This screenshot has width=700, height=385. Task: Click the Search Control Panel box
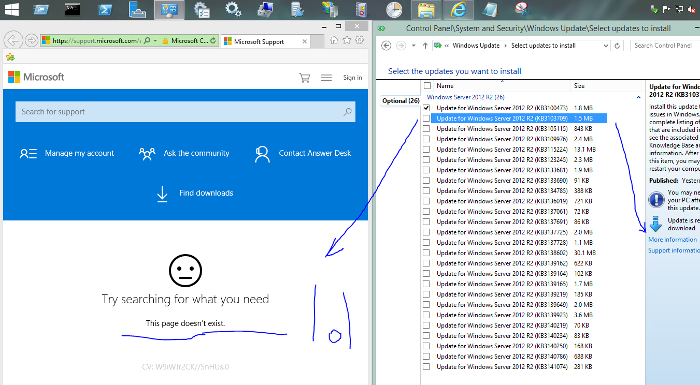[665, 46]
